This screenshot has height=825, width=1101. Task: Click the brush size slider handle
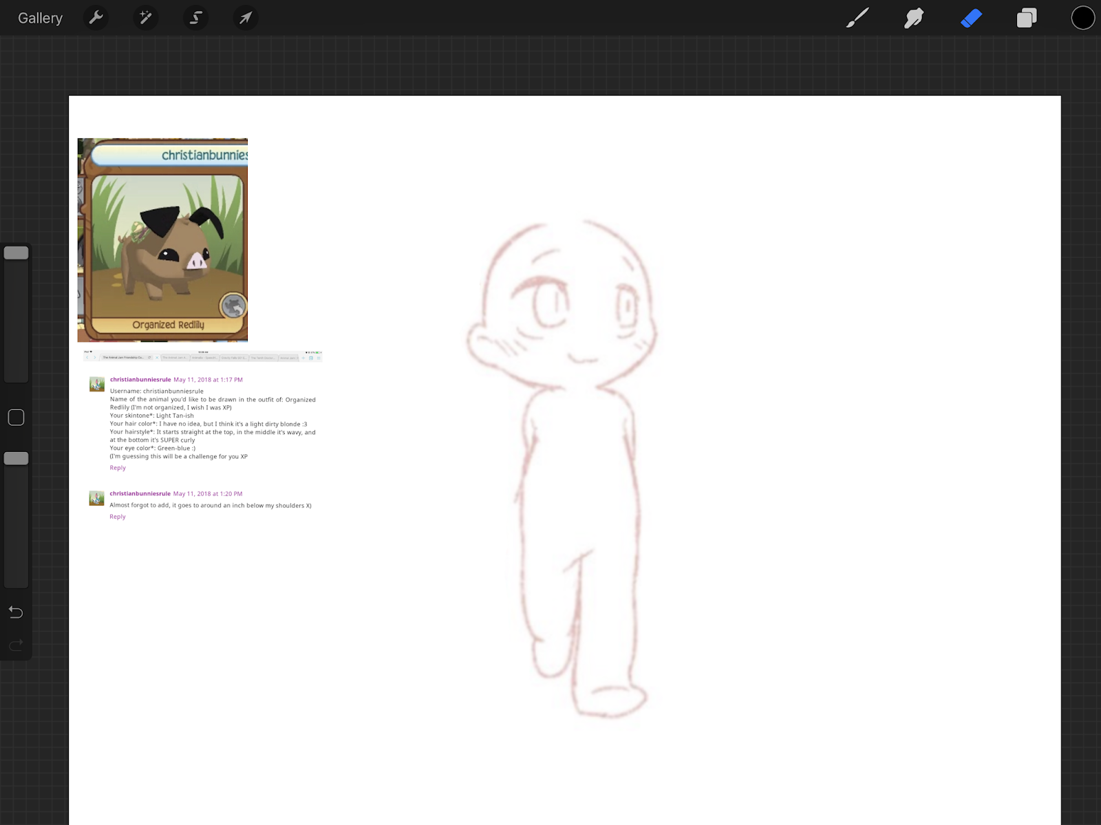[16, 253]
